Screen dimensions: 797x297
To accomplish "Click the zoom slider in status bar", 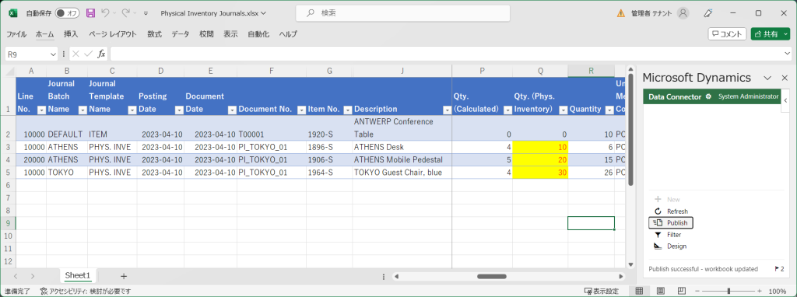I will [729, 291].
